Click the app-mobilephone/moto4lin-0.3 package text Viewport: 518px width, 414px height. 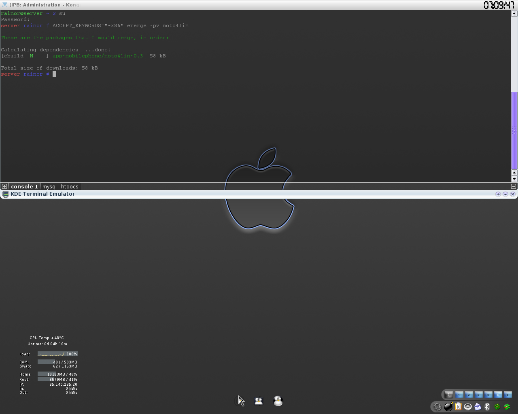pyautogui.click(x=98, y=56)
